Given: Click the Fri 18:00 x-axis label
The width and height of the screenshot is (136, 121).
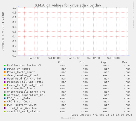Looking at the screenshot, I should click(x=34, y=58).
